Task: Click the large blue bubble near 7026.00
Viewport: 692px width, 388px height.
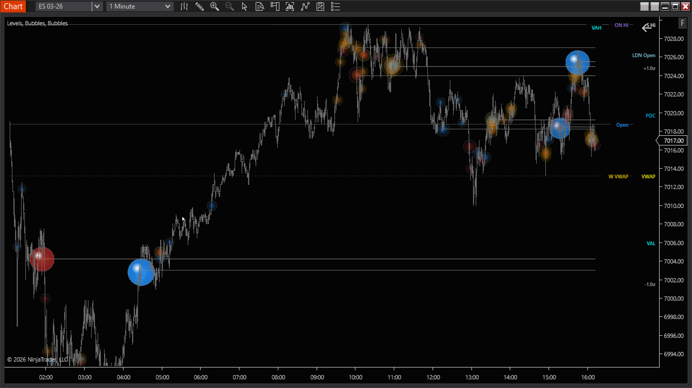Action: tap(577, 63)
